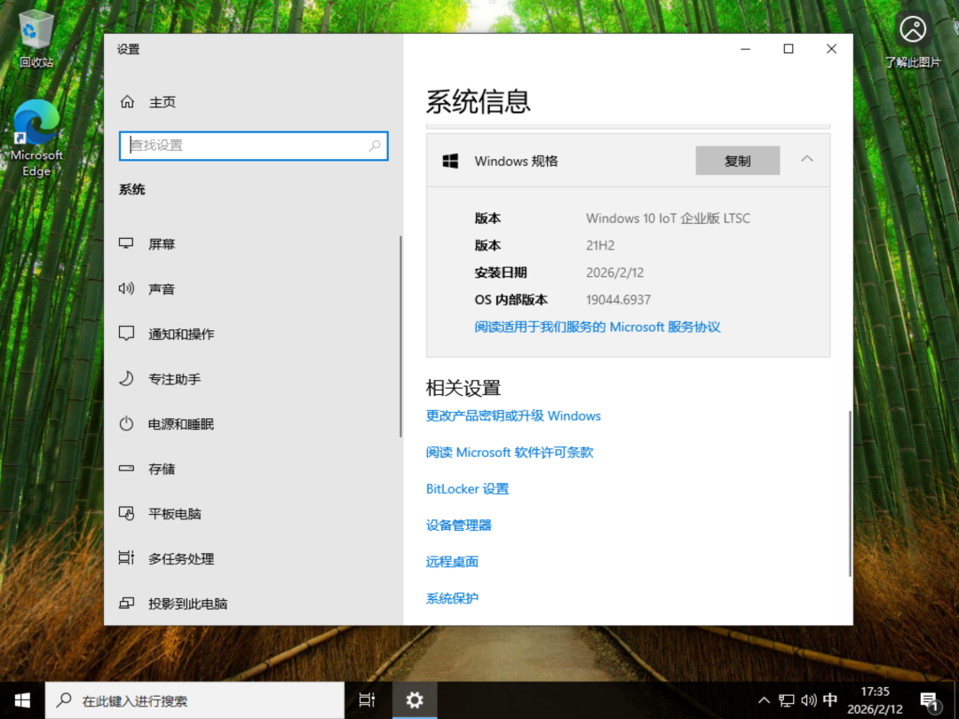Select the 投影到此电脑 projection icon
Viewport: 959px width, 719px height.
[x=126, y=604]
